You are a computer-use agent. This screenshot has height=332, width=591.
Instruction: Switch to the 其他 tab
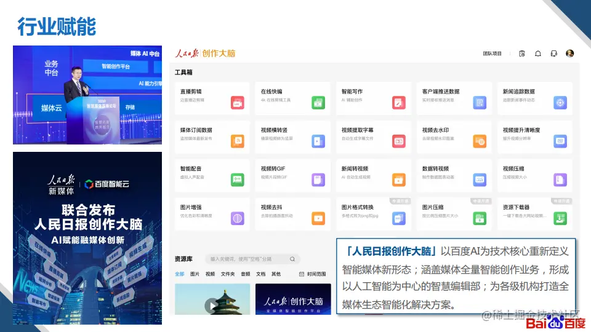click(276, 274)
